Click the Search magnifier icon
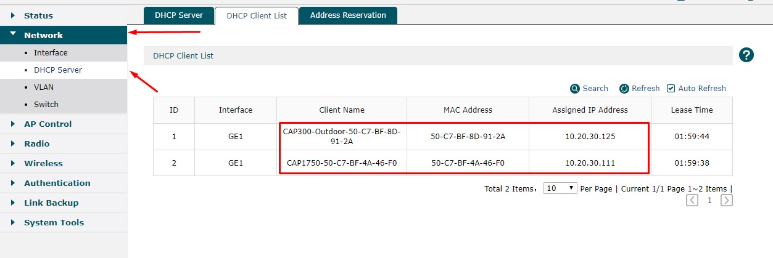The width and height of the screenshot is (773, 258). [575, 89]
